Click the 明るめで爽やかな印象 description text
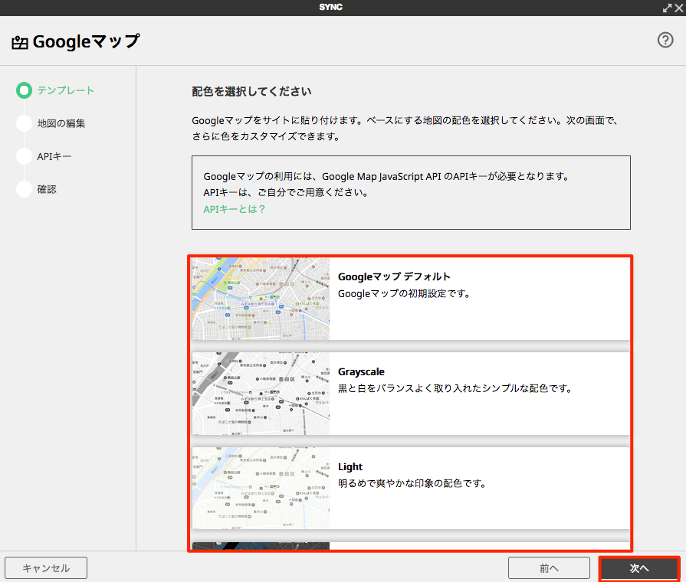This screenshot has height=582, width=686. coord(412,484)
